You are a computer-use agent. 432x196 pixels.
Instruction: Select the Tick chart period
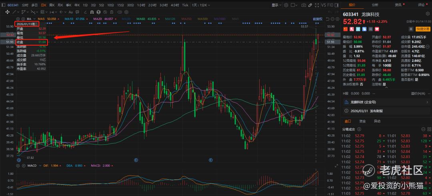185,5
